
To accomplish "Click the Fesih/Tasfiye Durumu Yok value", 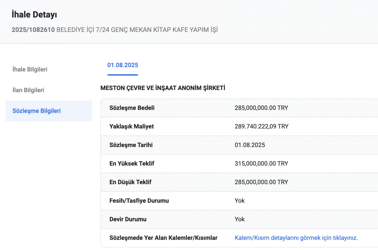I will 239,201.
